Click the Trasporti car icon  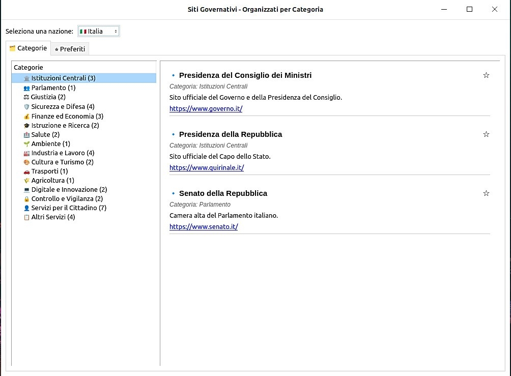coord(27,171)
